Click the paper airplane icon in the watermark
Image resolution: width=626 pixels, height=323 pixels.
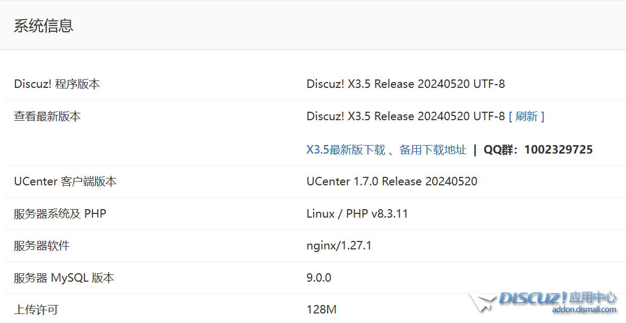coord(482,302)
